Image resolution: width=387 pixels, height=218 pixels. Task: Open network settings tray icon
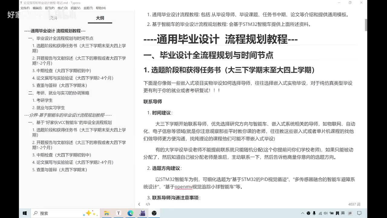click(320, 213)
